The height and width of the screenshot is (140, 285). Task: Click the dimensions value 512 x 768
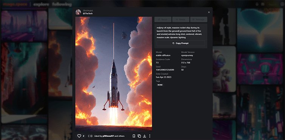186,63
